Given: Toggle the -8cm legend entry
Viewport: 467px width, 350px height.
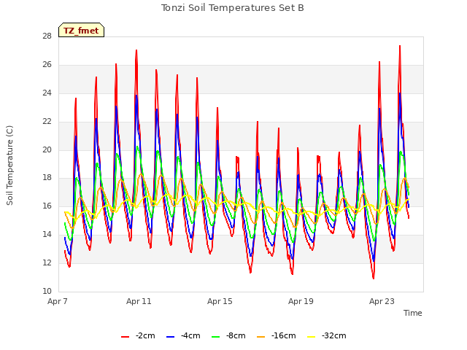Looking at the screenshot, I should click(228, 336).
